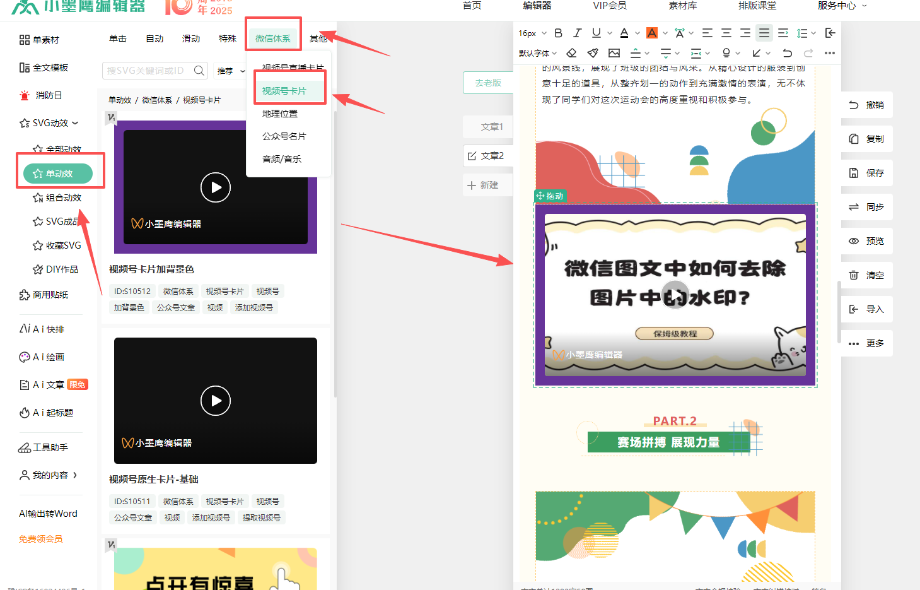Select 组合动效 in the sidebar

(57, 198)
